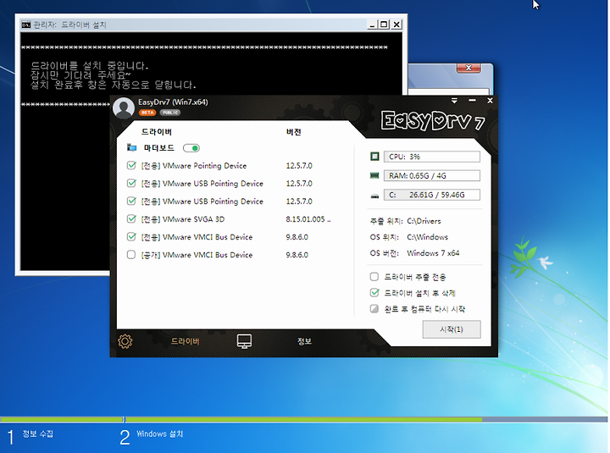Screen dimensions: 610x453
Task: Click step 2 Windows 설치 label
Action: (159, 434)
